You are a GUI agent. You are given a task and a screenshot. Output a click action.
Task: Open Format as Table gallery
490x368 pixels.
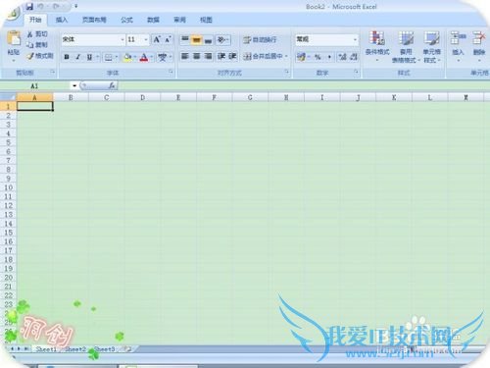tap(406, 46)
